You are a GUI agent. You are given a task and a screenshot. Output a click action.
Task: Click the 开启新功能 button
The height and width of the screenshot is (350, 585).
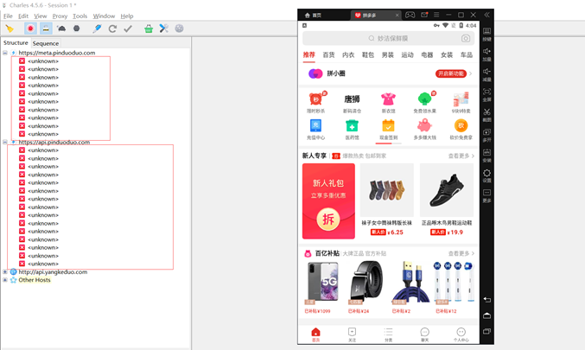(451, 73)
